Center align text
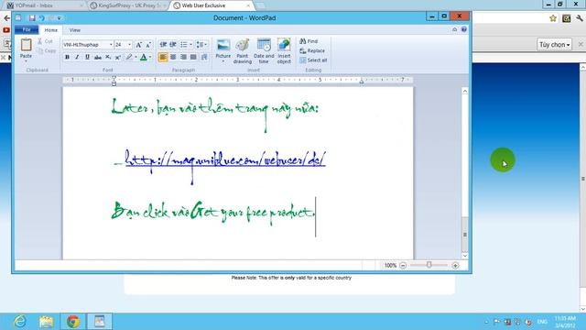 click(173, 57)
